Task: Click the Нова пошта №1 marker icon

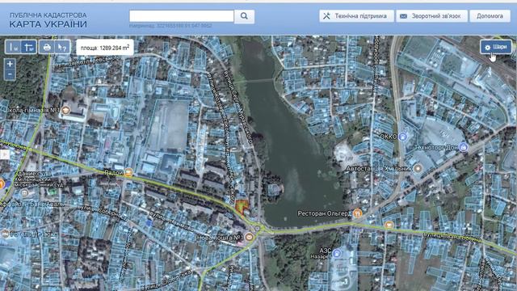Action: coord(249,237)
